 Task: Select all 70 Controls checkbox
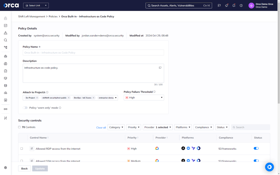point(19,127)
